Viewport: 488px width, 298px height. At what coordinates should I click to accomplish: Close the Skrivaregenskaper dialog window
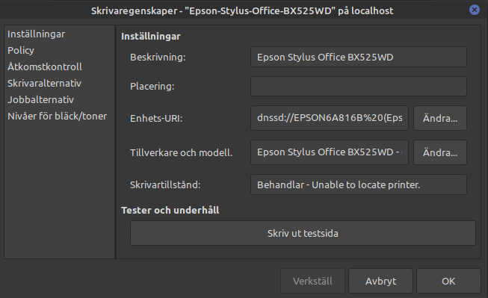click(475, 10)
